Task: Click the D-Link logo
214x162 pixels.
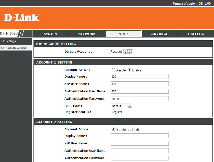Action: pyautogui.click(x=22, y=17)
